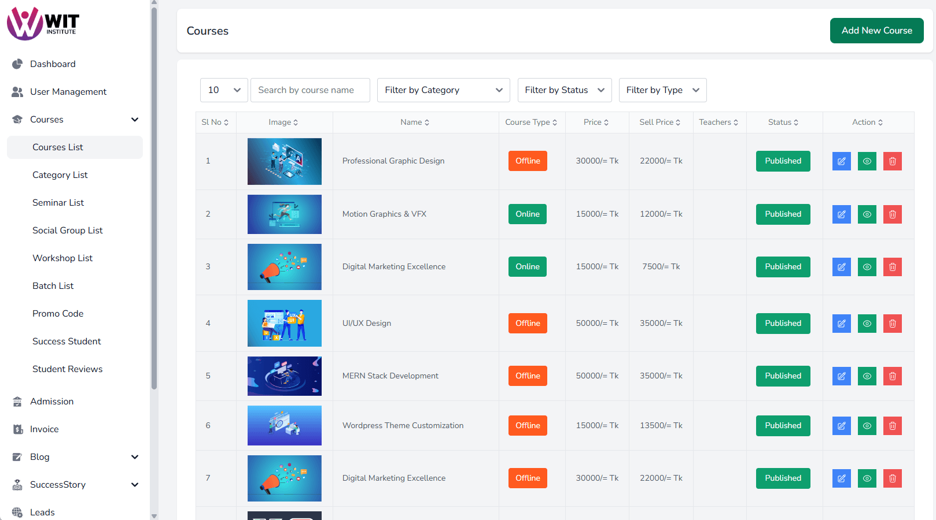The height and width of the screenshot is (520, 936).
Task: View row 3 Digital Marketing Excellence course
Action: (867, 267)
